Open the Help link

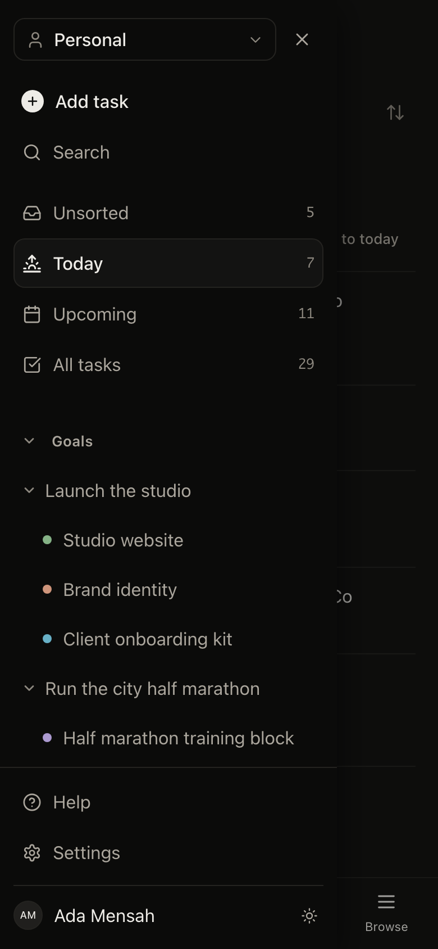tap(168, 802)
